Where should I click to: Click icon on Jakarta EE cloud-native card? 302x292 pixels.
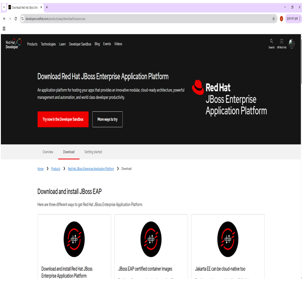pyautogui.click(x=228, y=239)
